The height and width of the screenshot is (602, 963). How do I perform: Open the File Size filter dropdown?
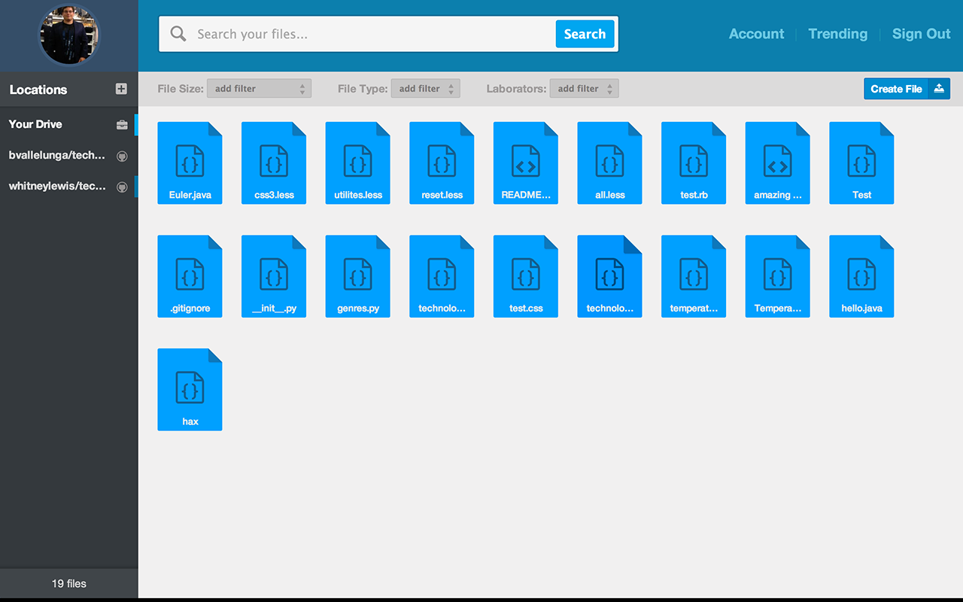pyautogui.click(x=259, y=89)
